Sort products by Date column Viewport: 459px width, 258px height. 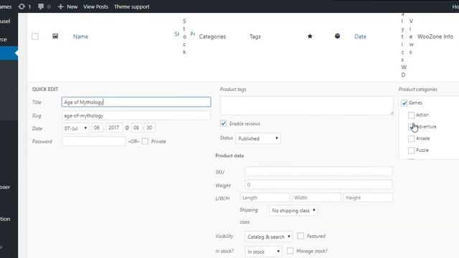(x=360, y=37)
